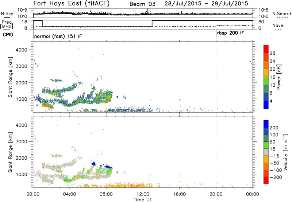
Task: Click the red top segment of Power colorbar
Action: (266, 49)
